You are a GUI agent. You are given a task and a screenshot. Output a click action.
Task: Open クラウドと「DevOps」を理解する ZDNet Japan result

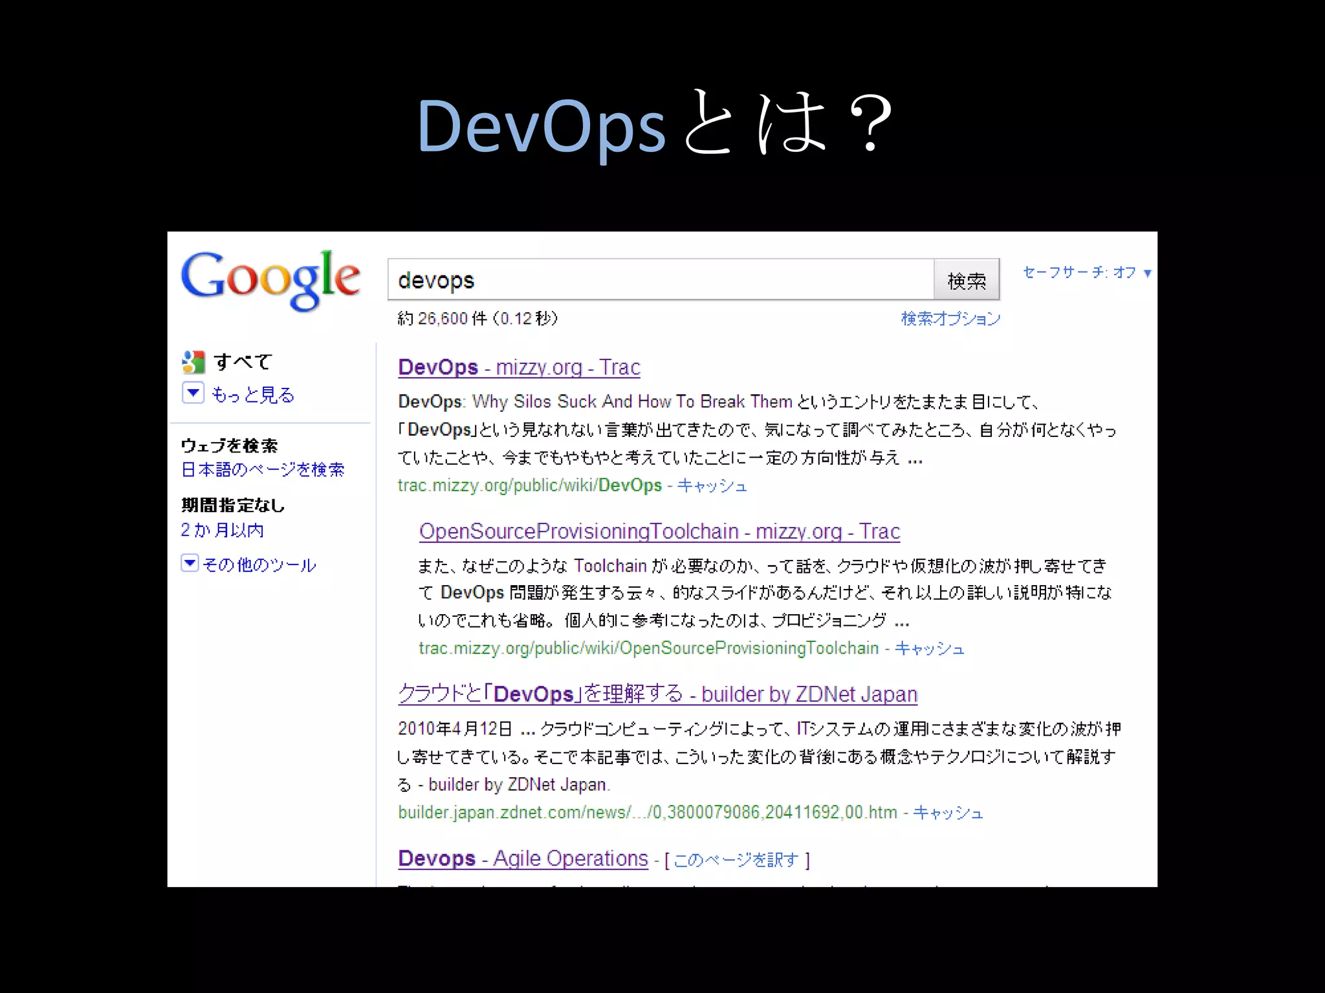coord(657,694)
